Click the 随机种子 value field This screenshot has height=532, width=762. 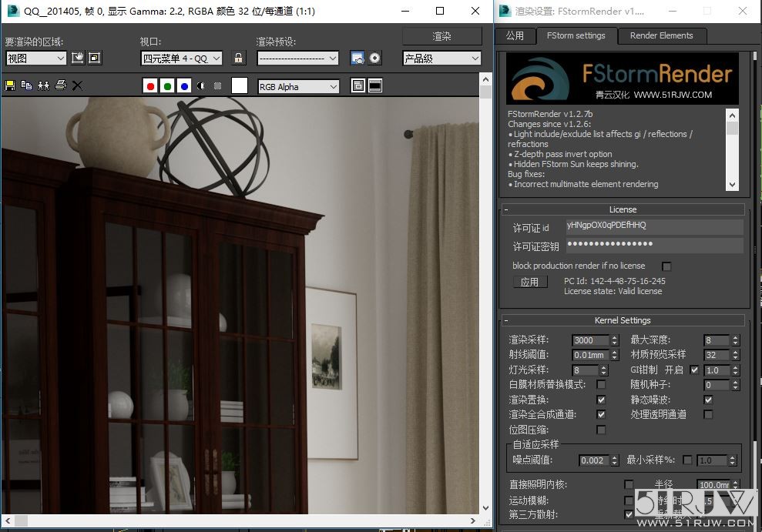(717, 385)
